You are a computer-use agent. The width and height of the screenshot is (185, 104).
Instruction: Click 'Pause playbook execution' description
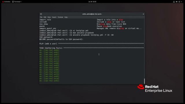(x=109, y=26)
